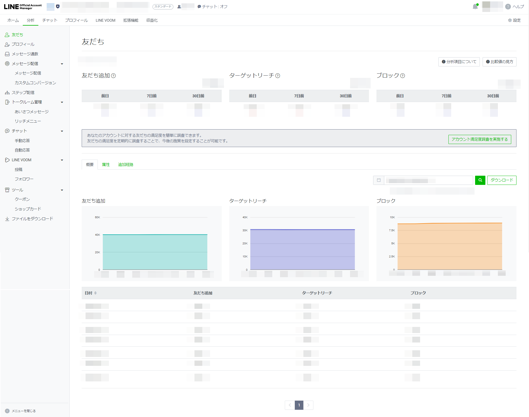Open リッチメニュー in the sidebar

point(28,121)
